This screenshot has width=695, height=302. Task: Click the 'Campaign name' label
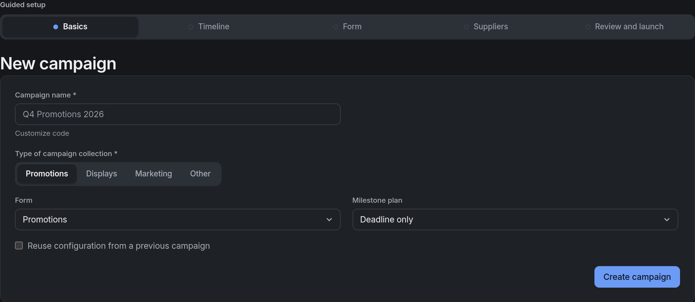[45, 95]
